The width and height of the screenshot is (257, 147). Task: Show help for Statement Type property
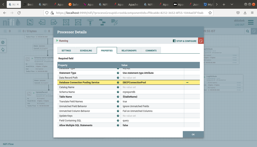click(118, 73)
